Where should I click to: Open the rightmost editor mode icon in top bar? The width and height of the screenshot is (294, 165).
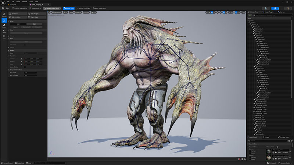(288, 8)
